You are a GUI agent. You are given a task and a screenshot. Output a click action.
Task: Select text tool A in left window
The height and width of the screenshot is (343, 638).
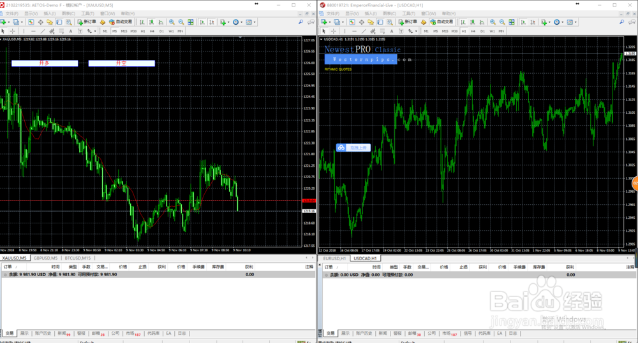coord(71,31)
